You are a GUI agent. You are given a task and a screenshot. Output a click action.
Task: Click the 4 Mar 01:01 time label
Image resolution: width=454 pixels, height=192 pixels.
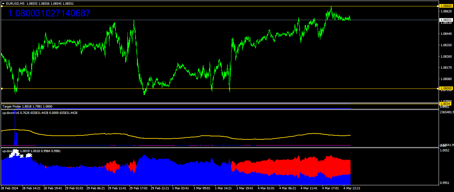pyautogui.click(x=267, y=189)
